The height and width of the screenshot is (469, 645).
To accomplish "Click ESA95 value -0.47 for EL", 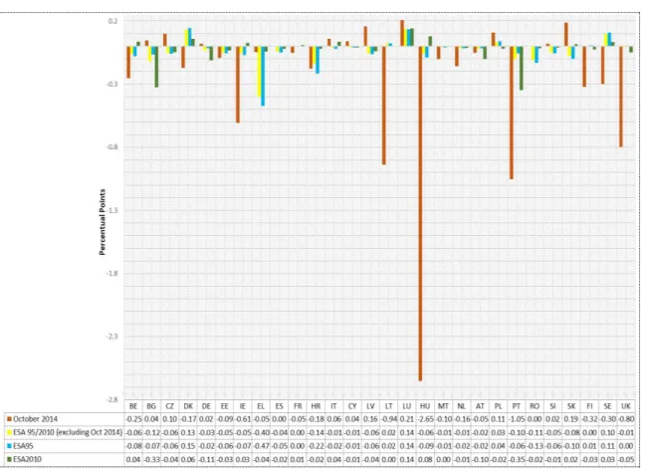I will coord(261,446).
